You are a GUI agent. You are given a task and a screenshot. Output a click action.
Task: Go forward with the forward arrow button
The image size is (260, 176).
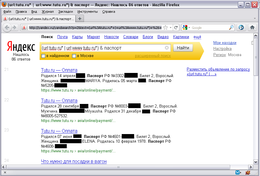(14, 27)
